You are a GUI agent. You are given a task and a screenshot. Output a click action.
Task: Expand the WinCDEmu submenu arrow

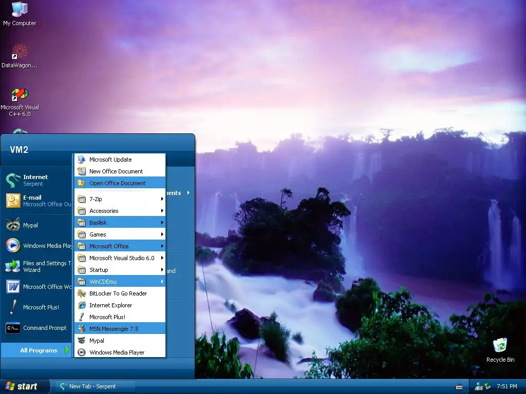pyautogui.click(x=162, y=282)
